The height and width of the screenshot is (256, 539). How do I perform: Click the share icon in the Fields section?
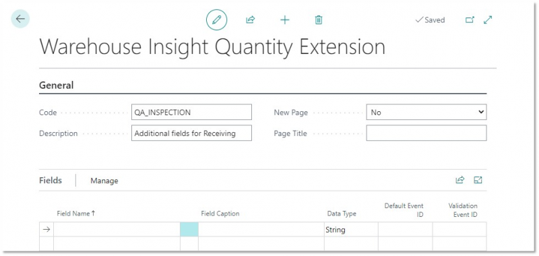pyautogui.click(x=460, y=180)
